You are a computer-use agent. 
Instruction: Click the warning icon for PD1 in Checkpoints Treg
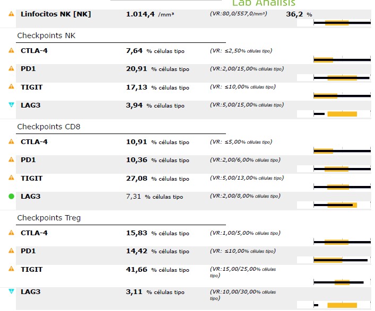coord(11,251)
